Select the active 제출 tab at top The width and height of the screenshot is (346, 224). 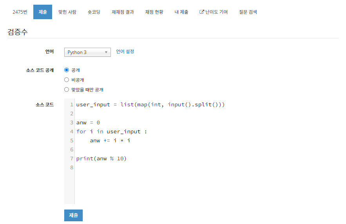43,12
